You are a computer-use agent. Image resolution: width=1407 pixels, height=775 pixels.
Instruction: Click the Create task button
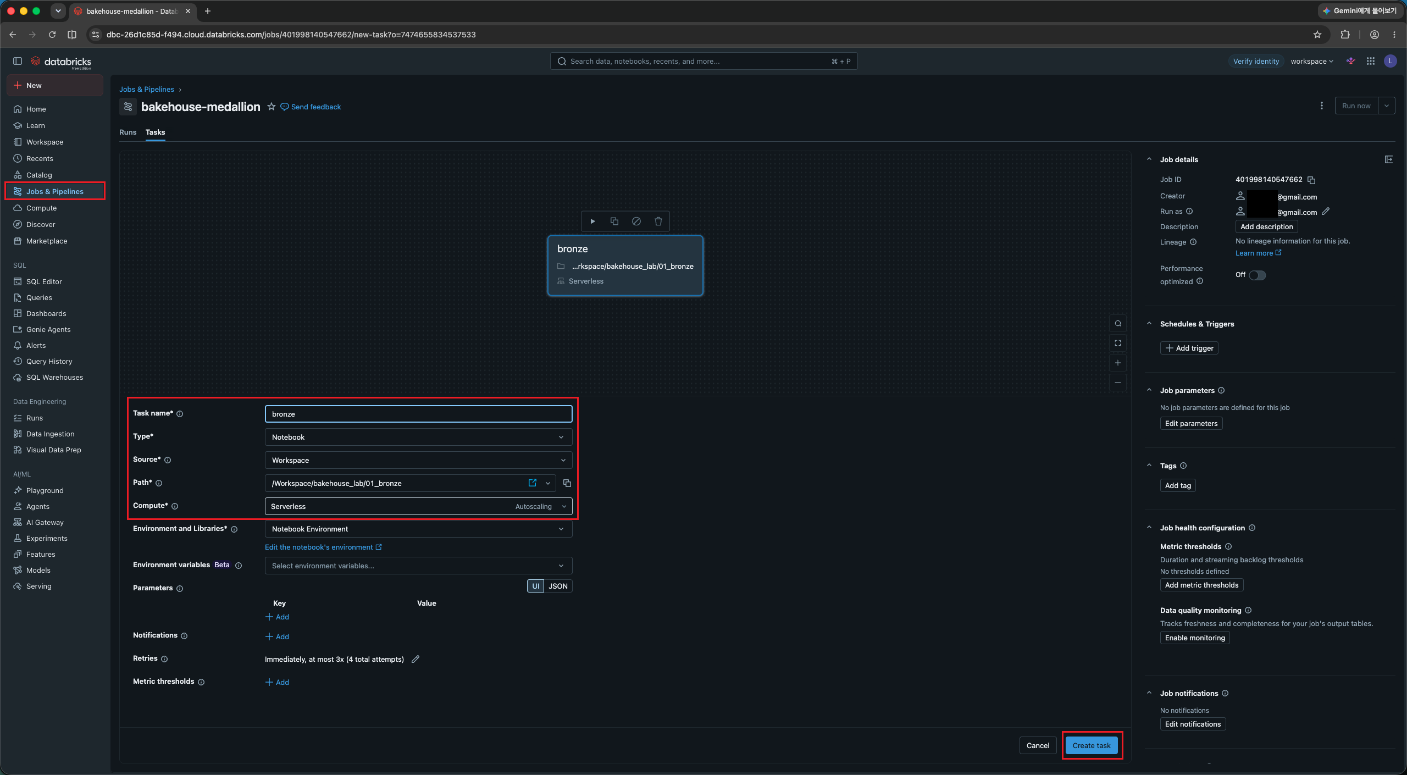pyautogui.click(x=1092, y=745)
